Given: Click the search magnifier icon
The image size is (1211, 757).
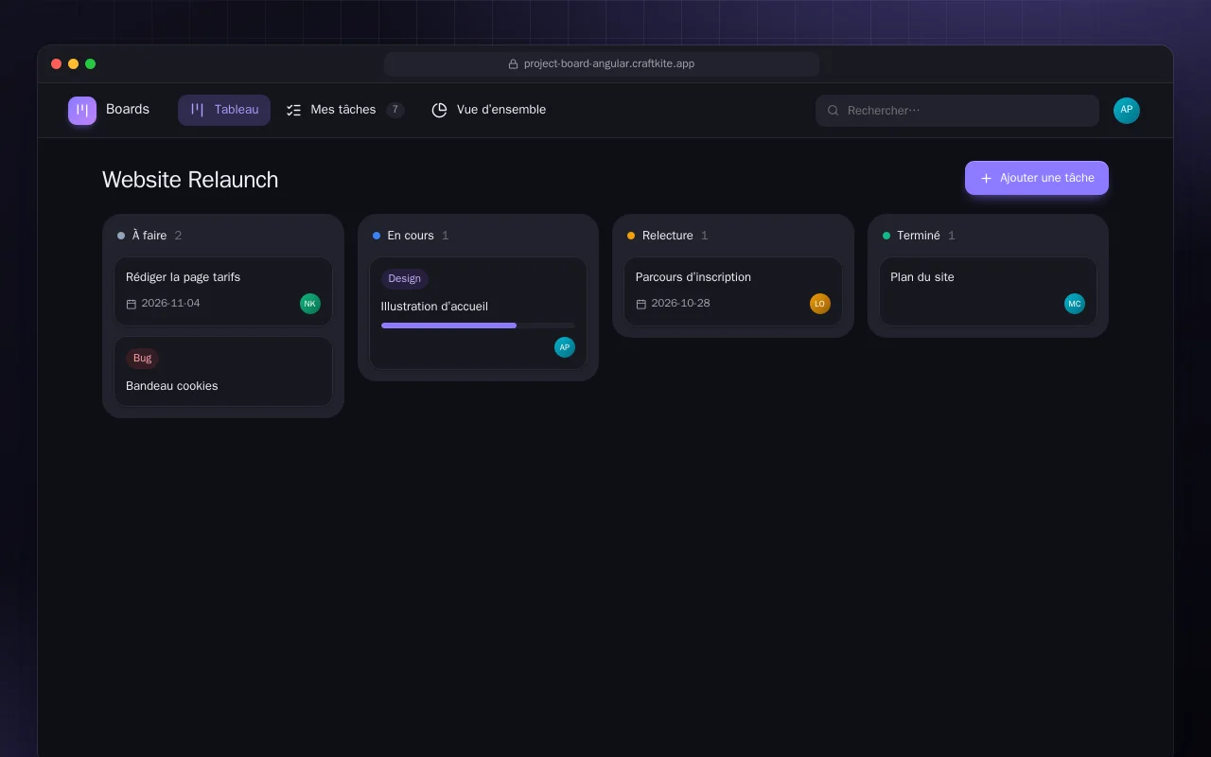Looking at the screenshot, I should click(834, 111).
